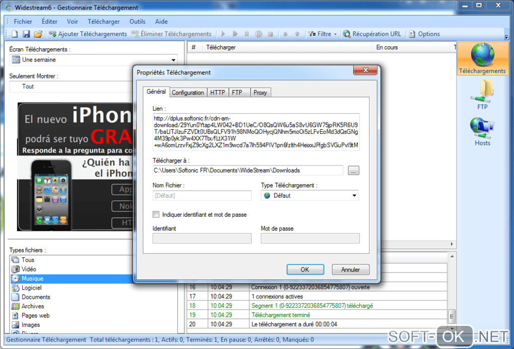Click the iPhone advertisement banner
Screen dimensions: 514x349
[76, 167]
